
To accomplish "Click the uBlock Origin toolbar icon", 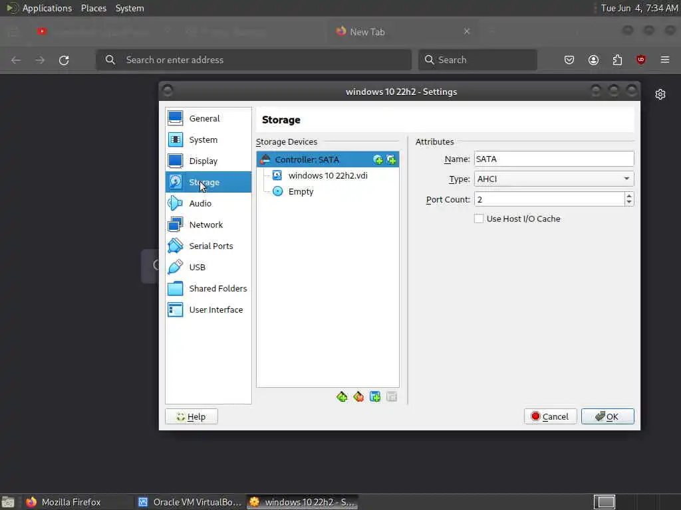I will tap(641, 60).
